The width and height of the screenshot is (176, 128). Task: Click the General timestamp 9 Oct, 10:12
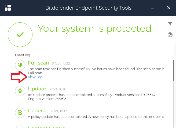click(x=58, y=111)
